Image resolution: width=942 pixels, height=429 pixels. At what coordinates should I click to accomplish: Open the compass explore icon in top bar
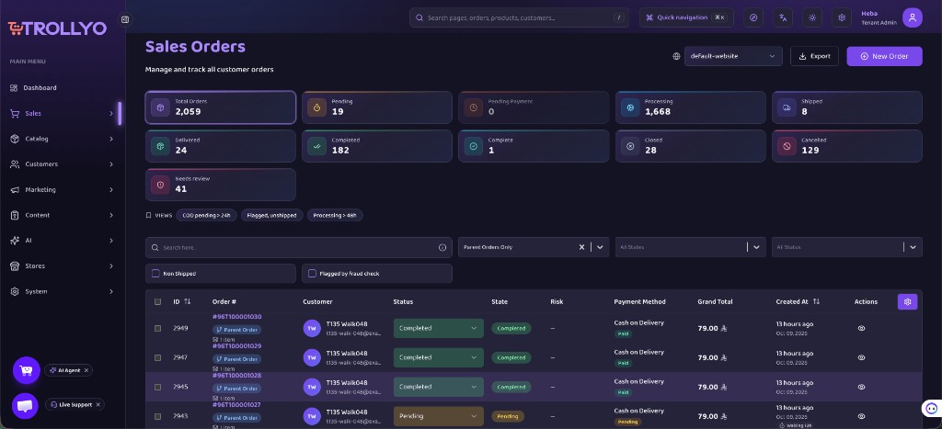pos(753,17)
